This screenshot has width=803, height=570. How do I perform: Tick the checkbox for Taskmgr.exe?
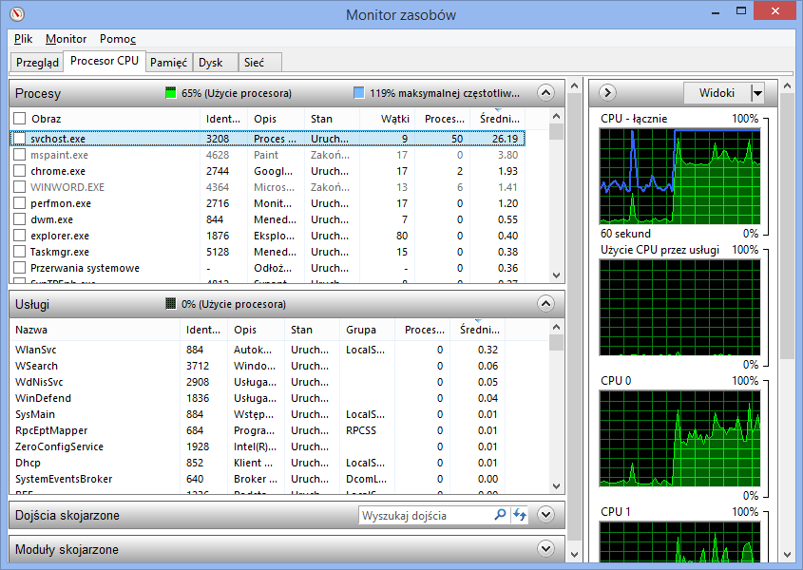coord(19,252)
